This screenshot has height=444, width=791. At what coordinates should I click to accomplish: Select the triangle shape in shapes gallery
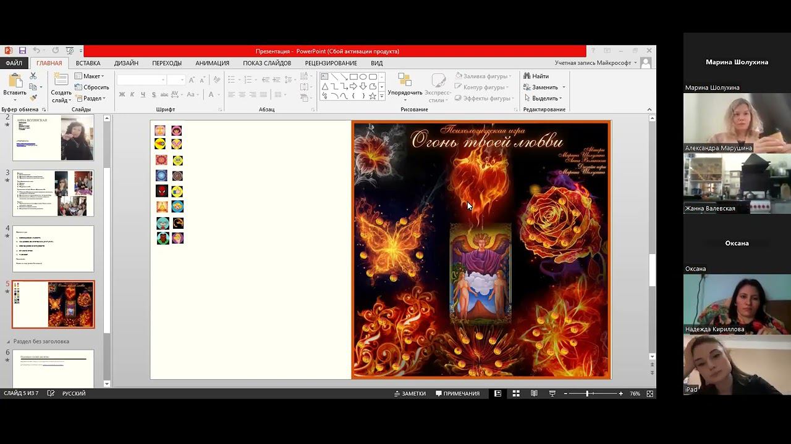(x=325, y=86)
